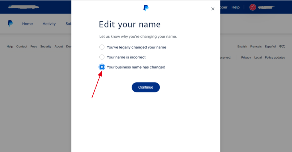292x152 pixels.
Task: View the Fees footer link
Action: coord(34,47)
